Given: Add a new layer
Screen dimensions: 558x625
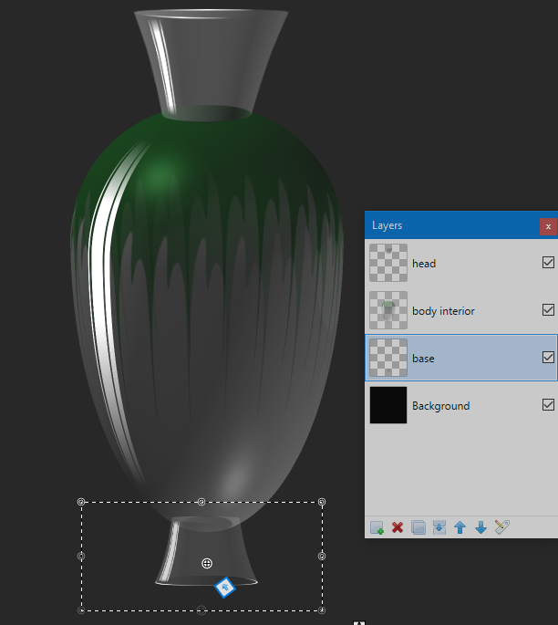Looking at the screenshot, I should coord(377,527).
